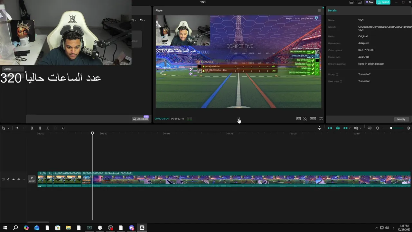The height and width of the screenshot is (232, 412).
Task: Toggle auto snapping in timeline
Action: pos(338,128)
